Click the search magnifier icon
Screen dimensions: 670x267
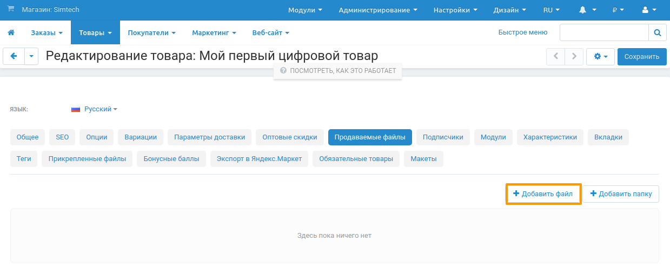click(657, 33)
